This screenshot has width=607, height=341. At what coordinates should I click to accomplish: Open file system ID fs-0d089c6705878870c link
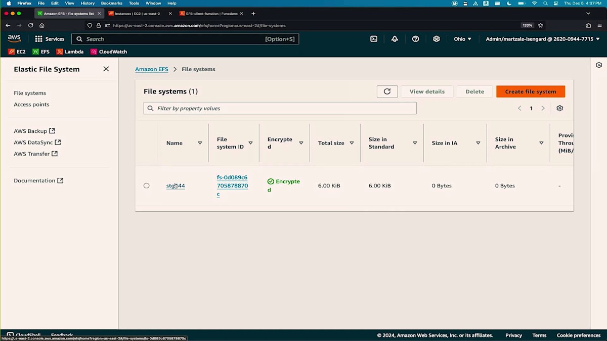(232, 185)
